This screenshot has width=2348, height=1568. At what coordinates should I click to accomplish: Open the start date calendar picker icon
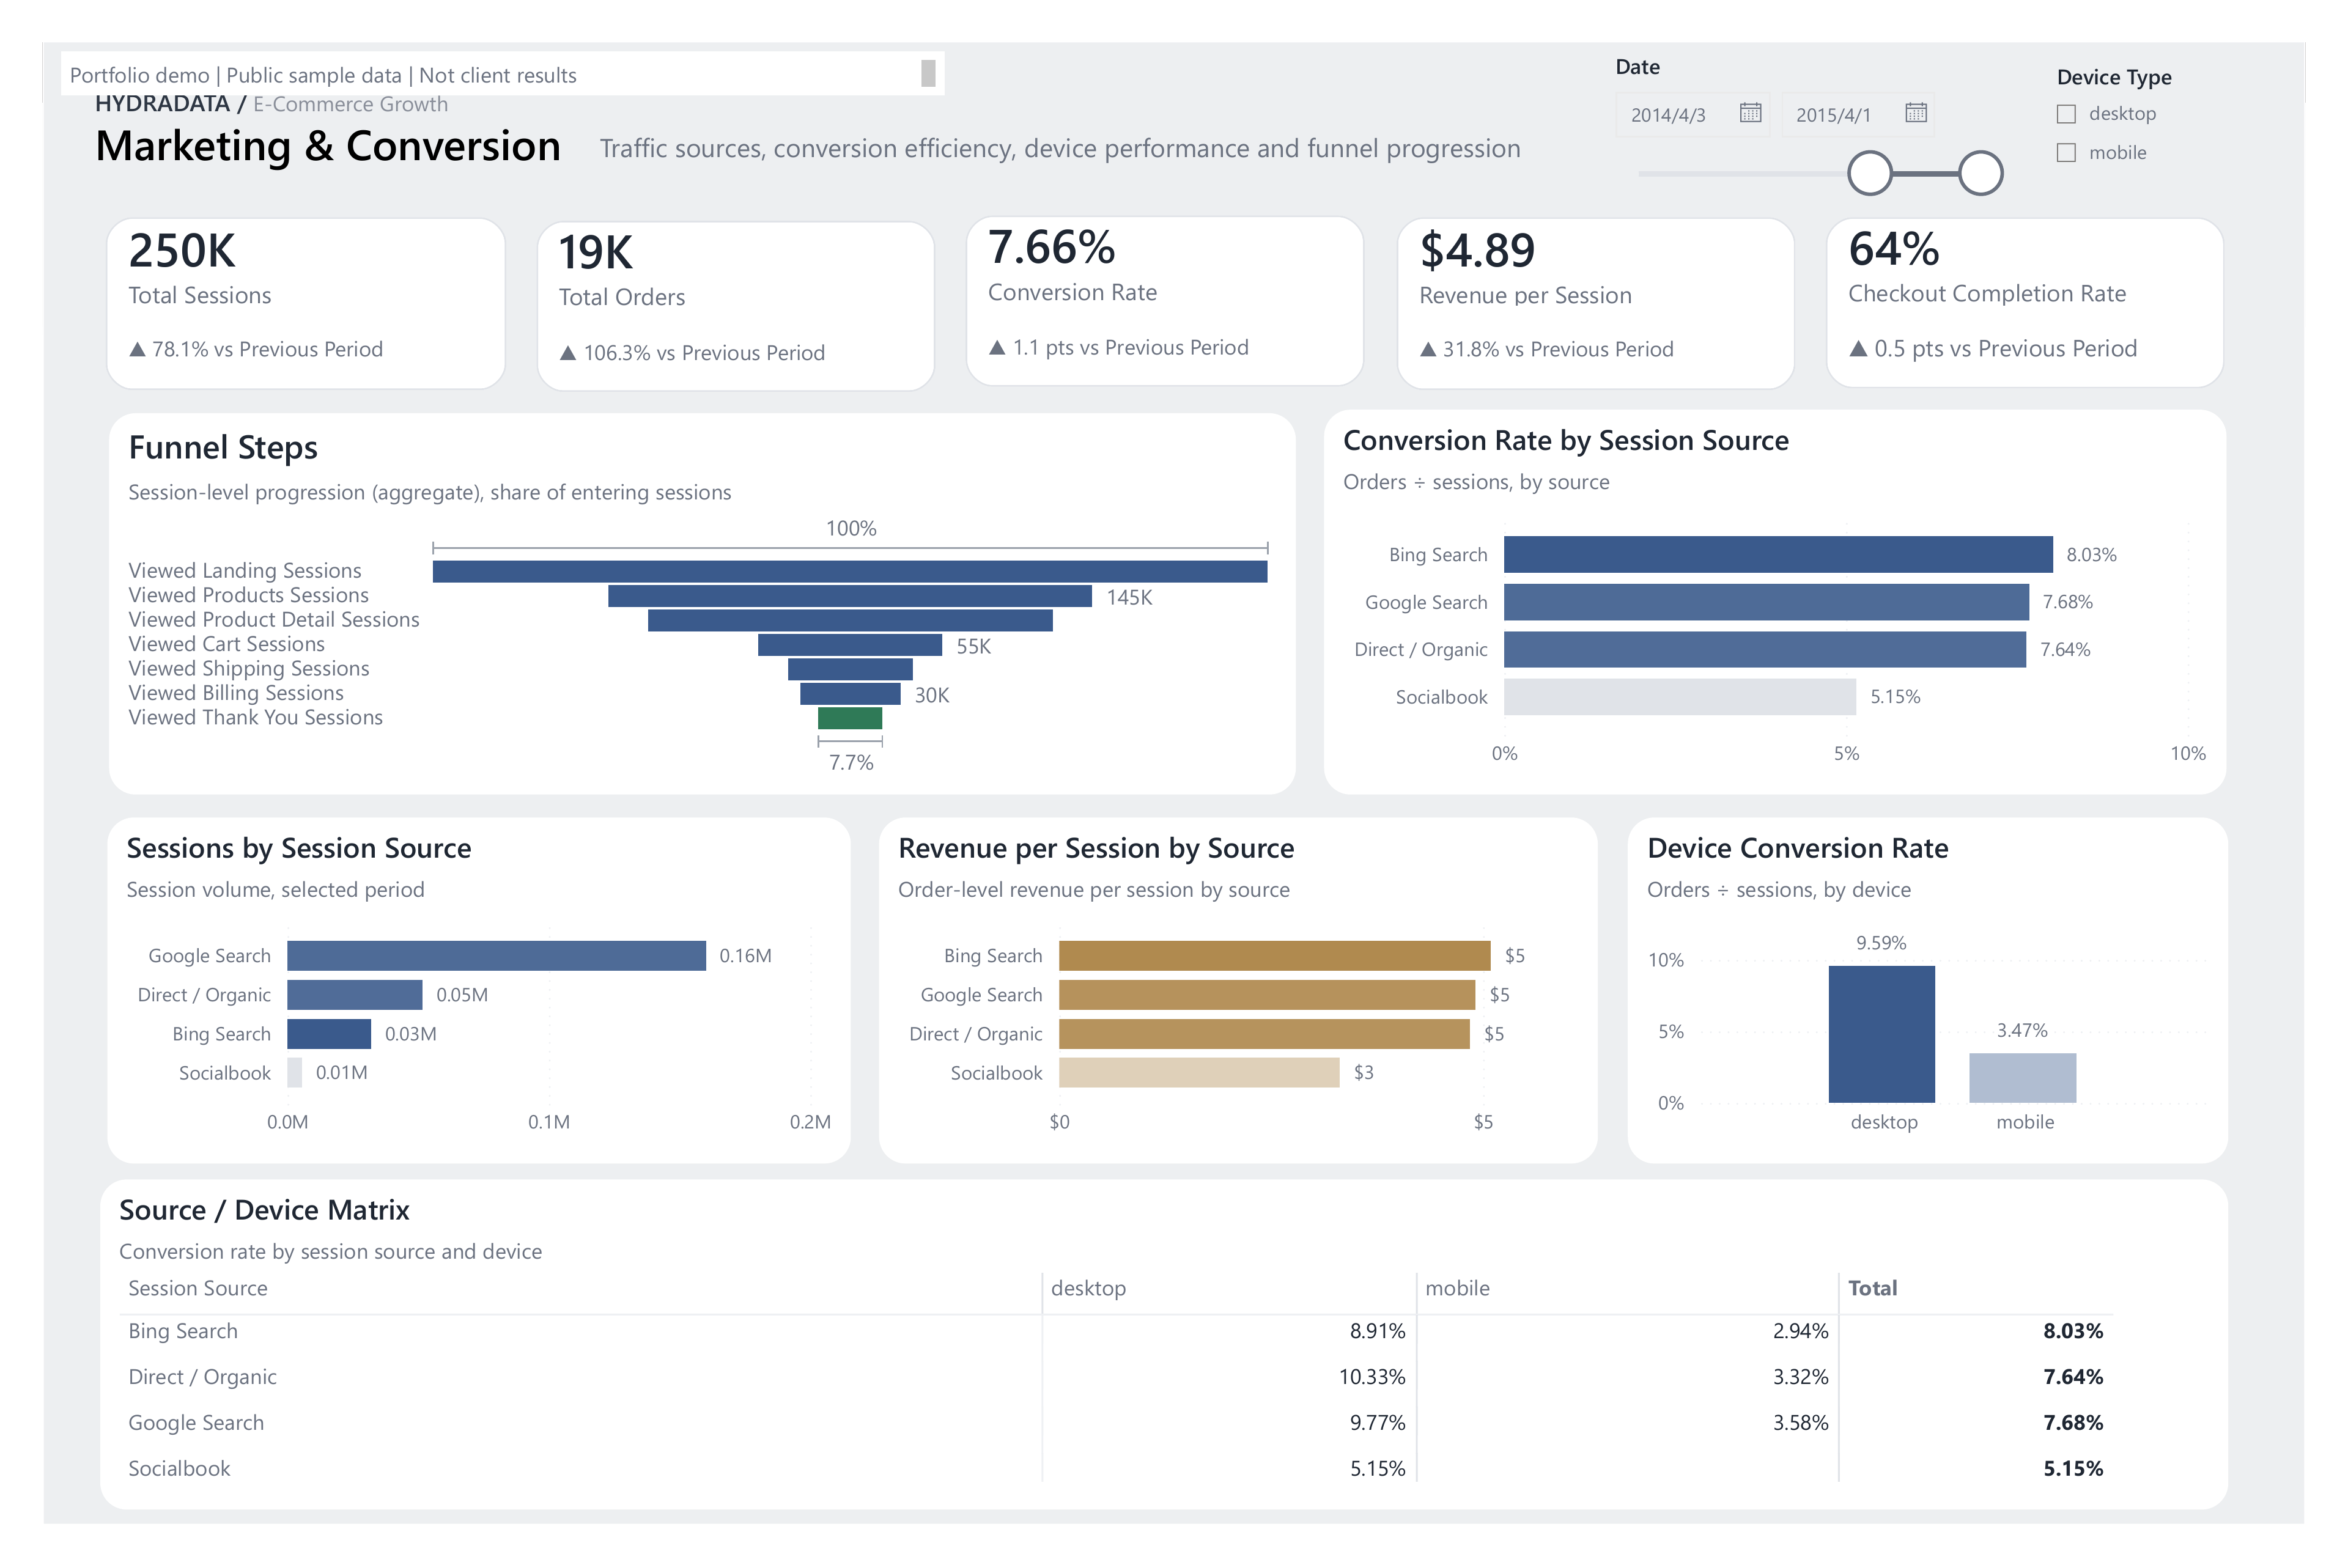pos(1750,113)
